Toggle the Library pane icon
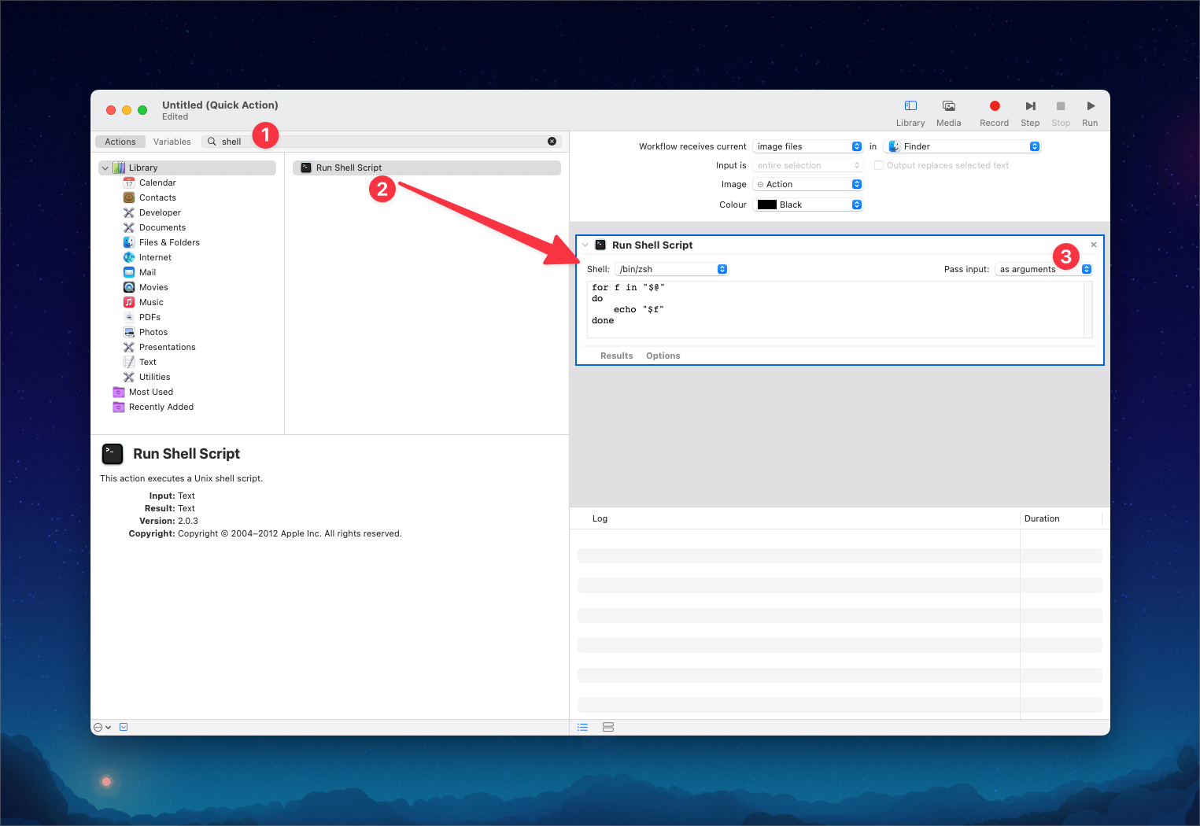1200x826 pixels. (910, 106)
